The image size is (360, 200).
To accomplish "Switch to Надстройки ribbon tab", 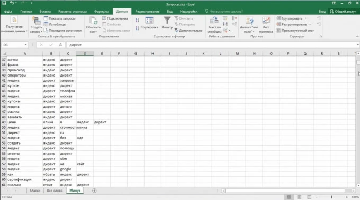I will click(x=188, y=11).
